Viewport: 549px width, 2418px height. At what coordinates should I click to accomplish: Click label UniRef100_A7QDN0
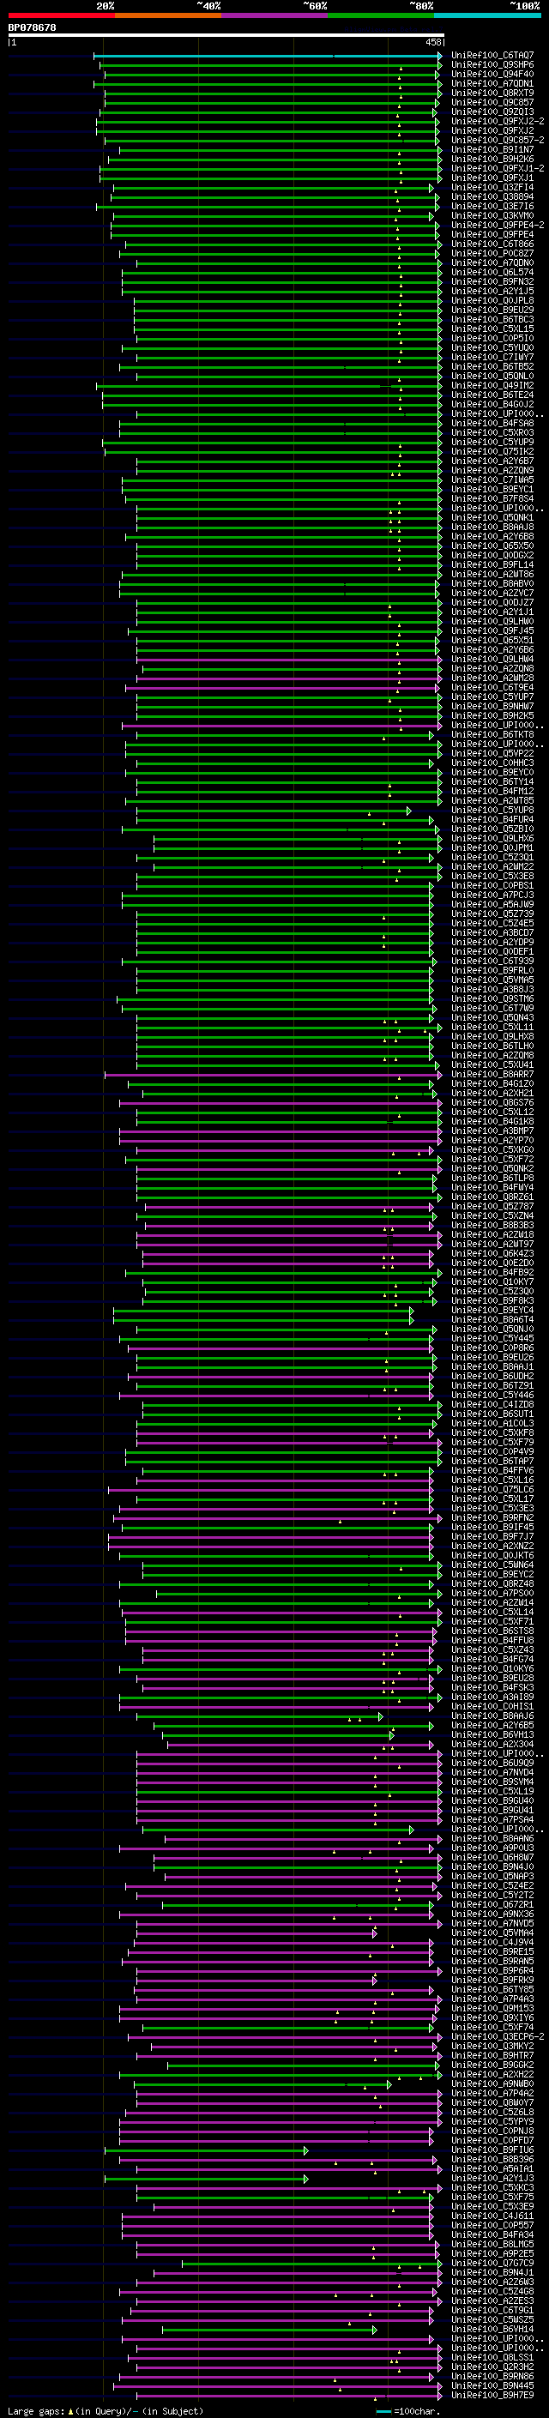click(x=492, y=264)
